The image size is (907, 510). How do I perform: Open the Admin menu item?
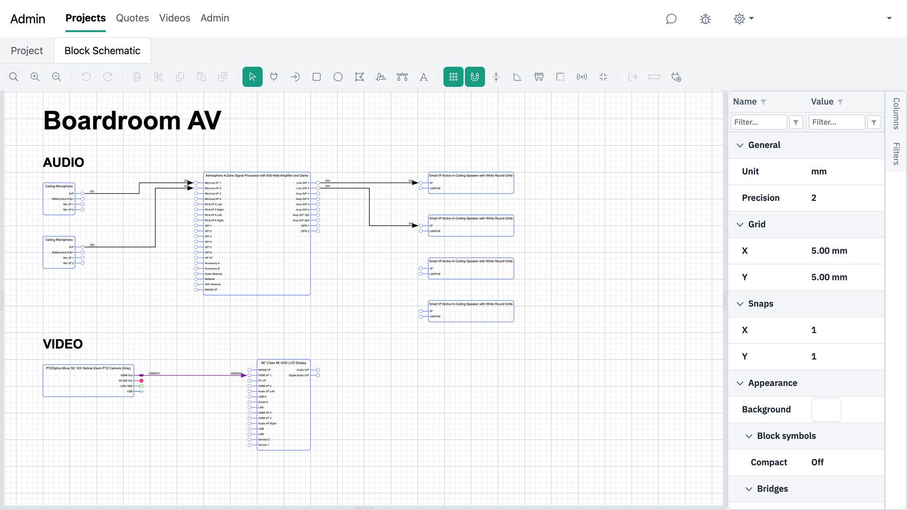coord(214,18)
